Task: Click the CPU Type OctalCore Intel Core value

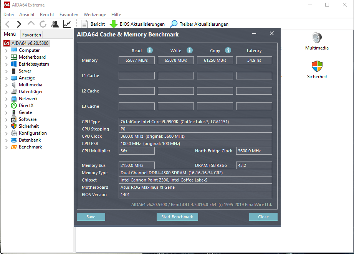Action: (x=195, y=122)
